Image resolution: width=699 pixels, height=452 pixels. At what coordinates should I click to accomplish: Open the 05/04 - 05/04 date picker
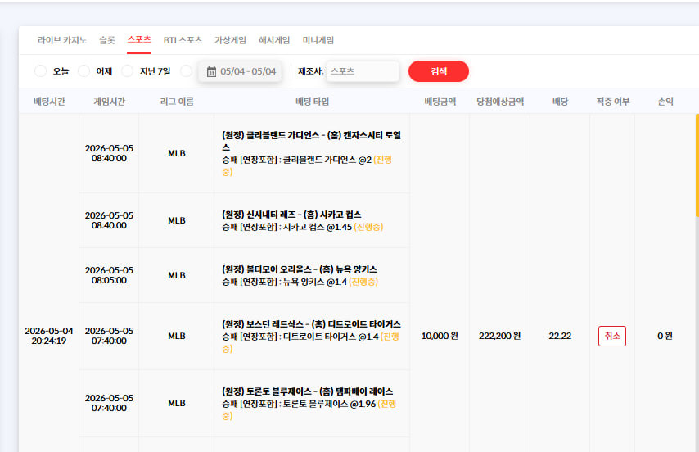[x=241, y=71]
